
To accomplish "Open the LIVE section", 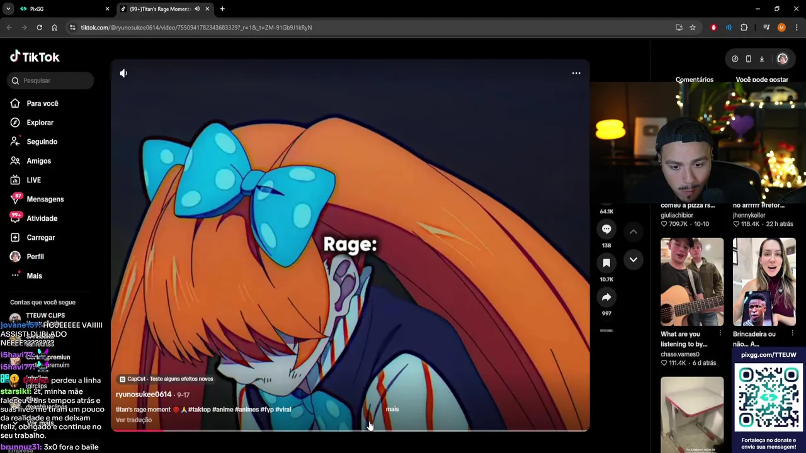I will coord(33,180).
